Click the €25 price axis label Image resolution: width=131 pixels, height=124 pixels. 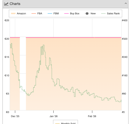click(7, 20)
